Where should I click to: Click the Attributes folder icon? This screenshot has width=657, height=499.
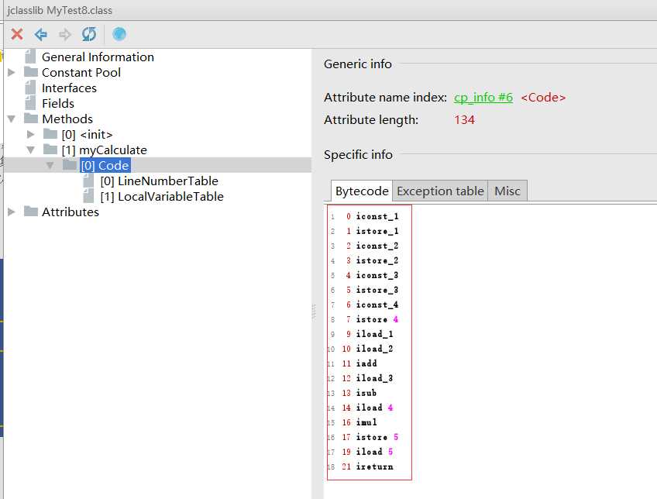pos(31,212)
